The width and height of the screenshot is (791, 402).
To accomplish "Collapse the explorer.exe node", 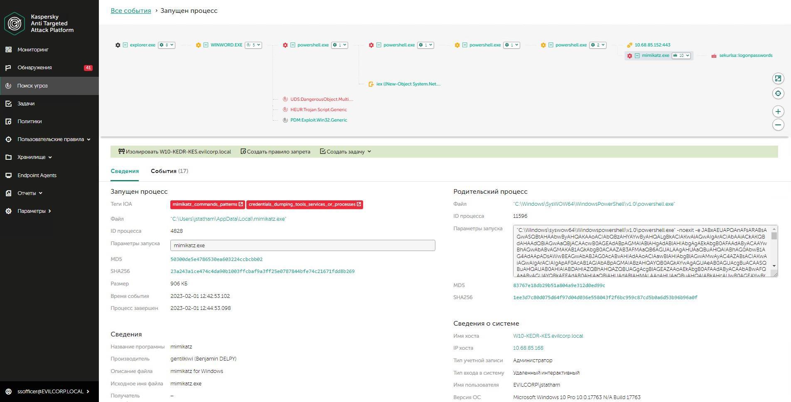I will coord(125,45).
